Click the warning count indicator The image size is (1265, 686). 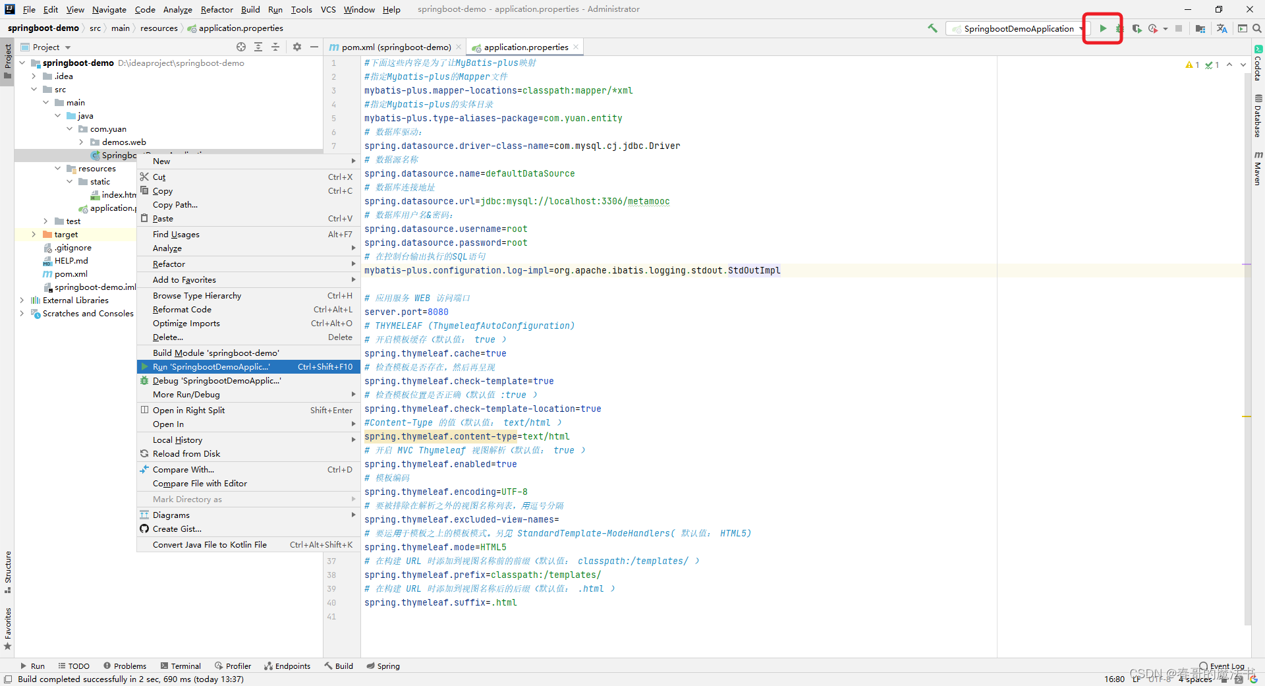(x=1193, y=65)
